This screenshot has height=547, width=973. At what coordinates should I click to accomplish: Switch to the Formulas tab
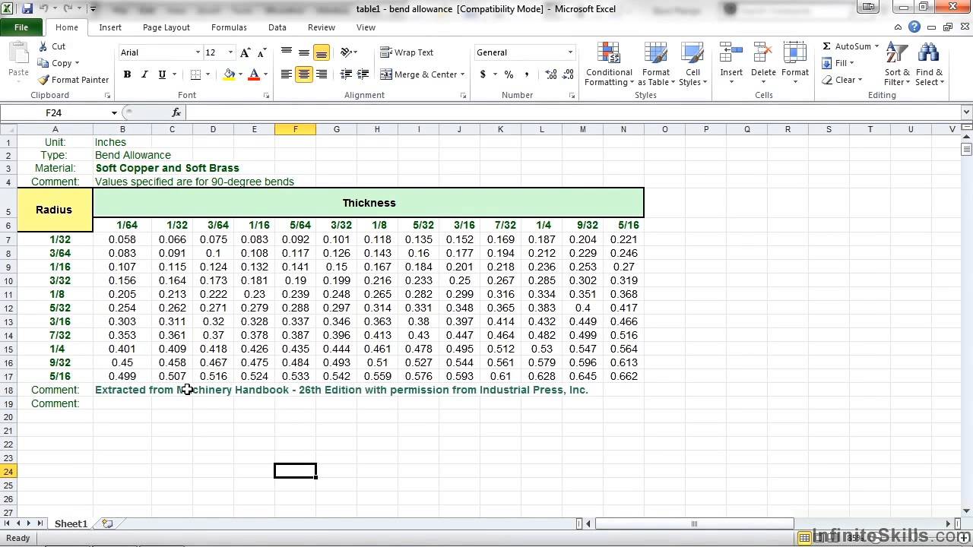[229, 27]
